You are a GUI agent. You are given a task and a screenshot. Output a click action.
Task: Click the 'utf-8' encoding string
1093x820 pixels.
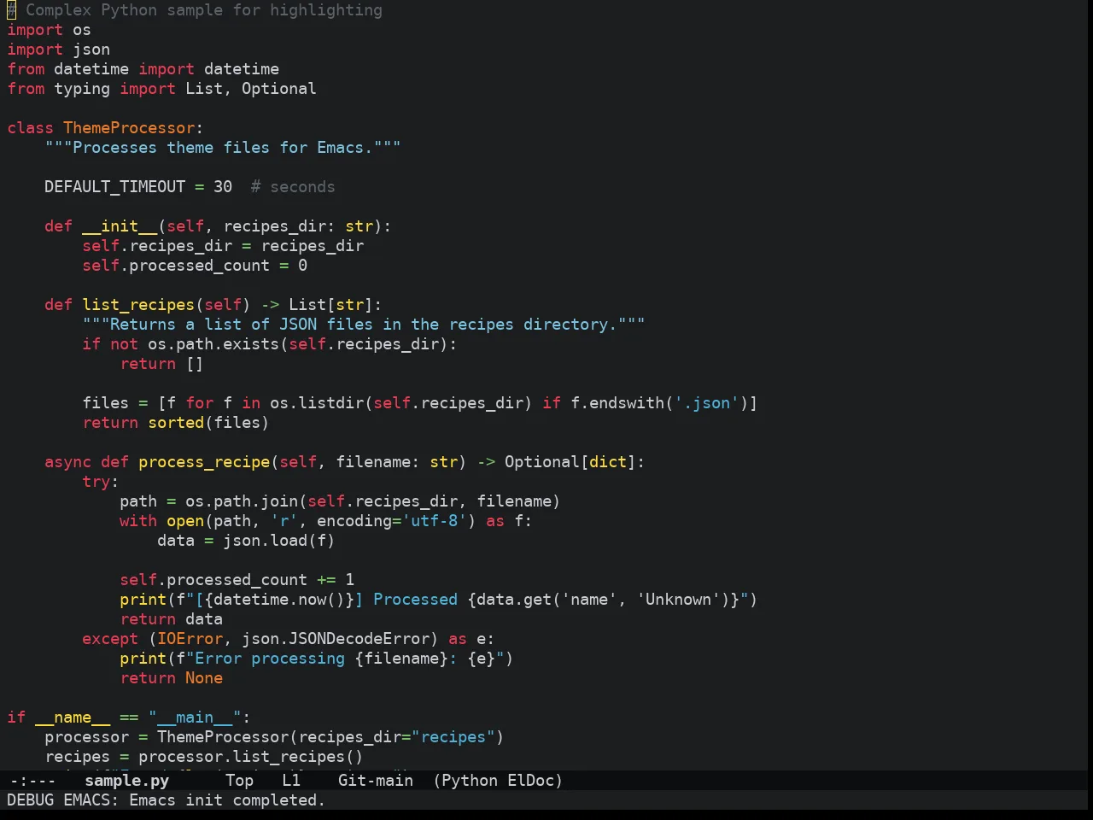pos(434,521)
